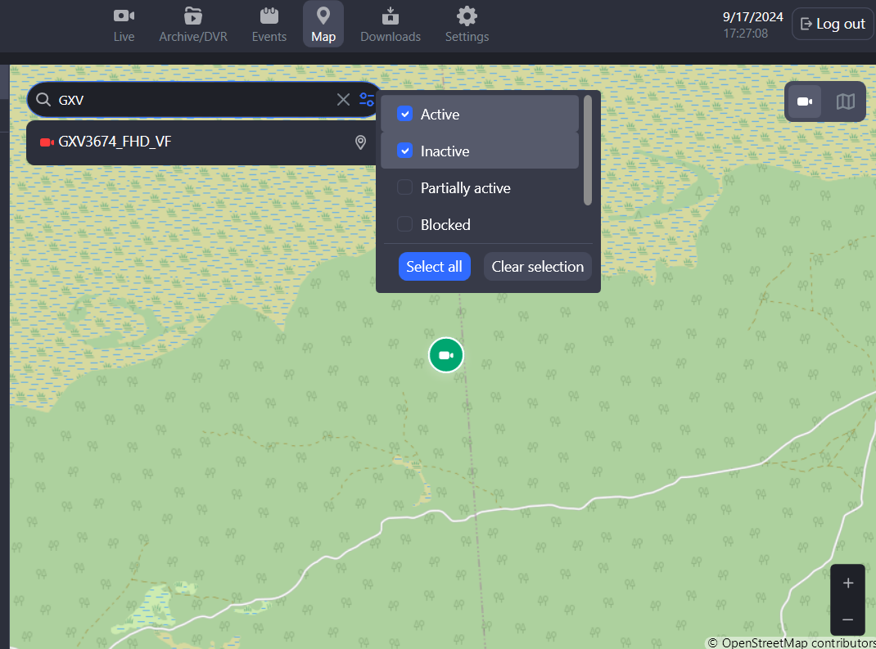876x649 pixels.
Task: Click the Log out button
Action: (x=833, y=24)
